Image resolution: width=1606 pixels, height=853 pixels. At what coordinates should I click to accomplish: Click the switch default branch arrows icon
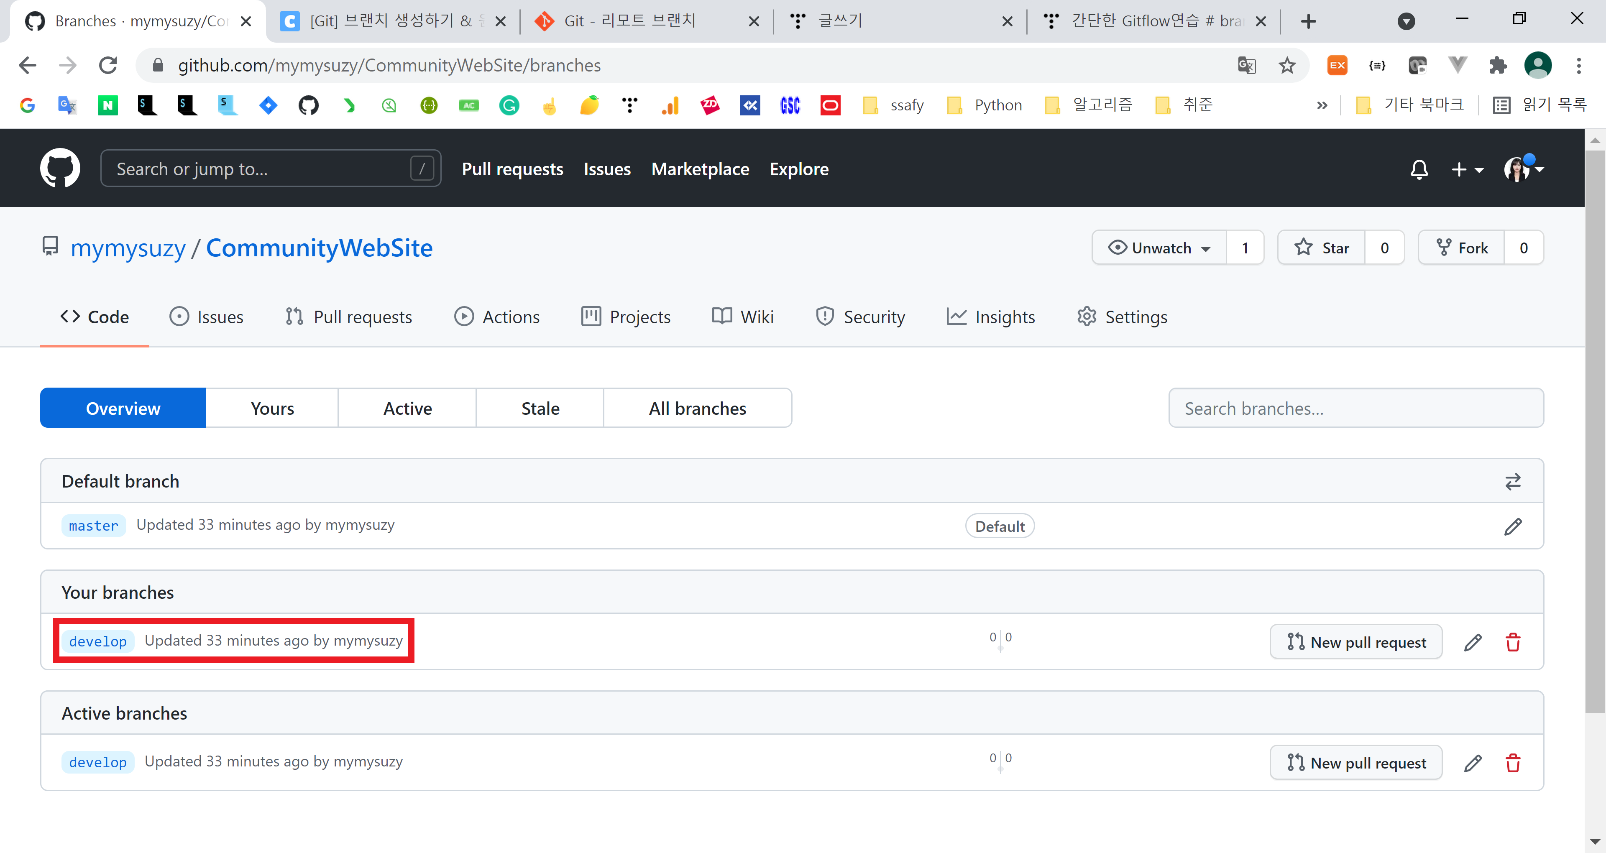click(1512, 481)
